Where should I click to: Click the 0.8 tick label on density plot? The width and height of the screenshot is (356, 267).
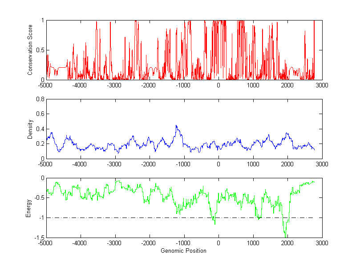[x=40, y=99]
